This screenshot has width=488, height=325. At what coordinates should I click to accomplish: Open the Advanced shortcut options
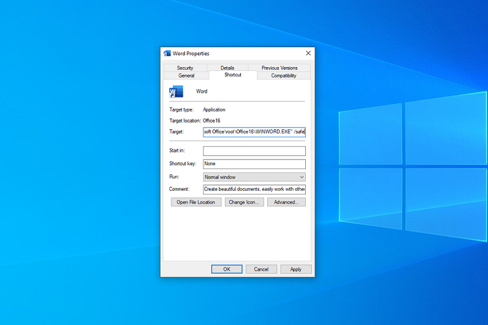coord(286,202)
